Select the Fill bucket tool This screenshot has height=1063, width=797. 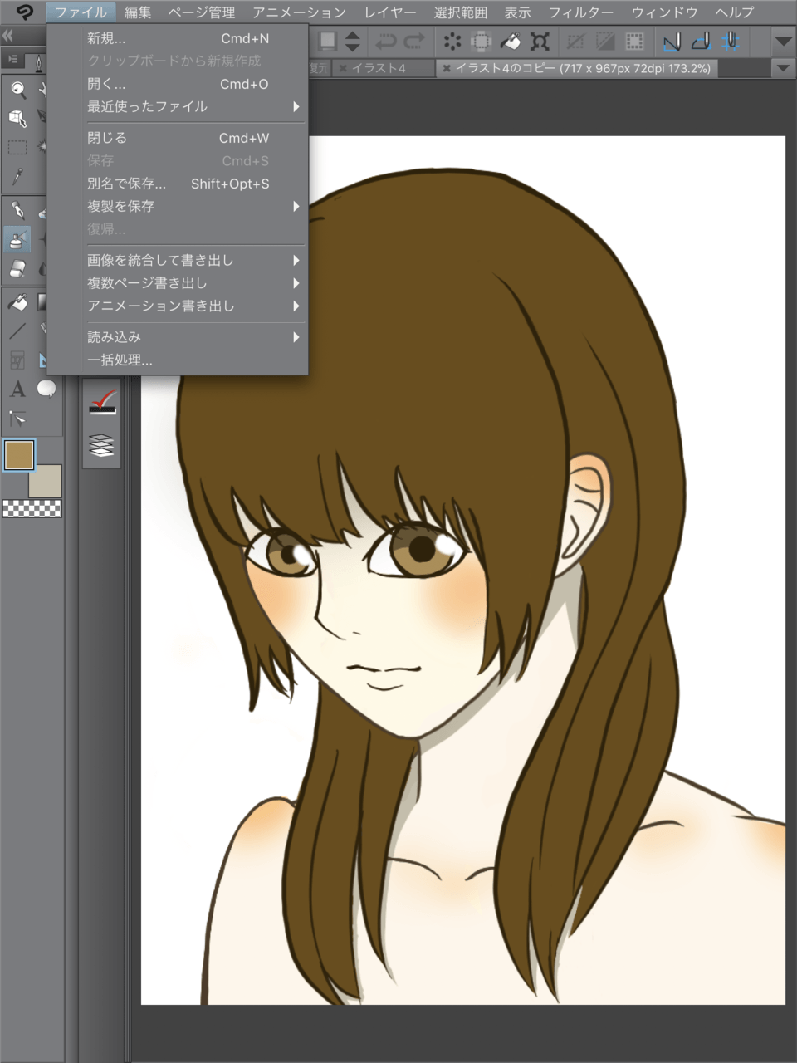(17, 302)
